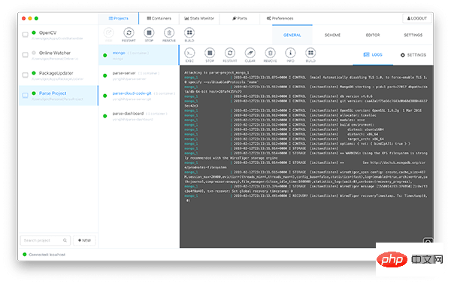
Task: Click the 'Attaching to parse-project_mongo_1' log line
Action: 216,72
